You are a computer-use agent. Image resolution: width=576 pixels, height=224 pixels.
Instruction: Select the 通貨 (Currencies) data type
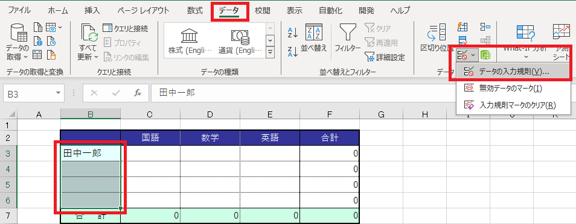240,41
